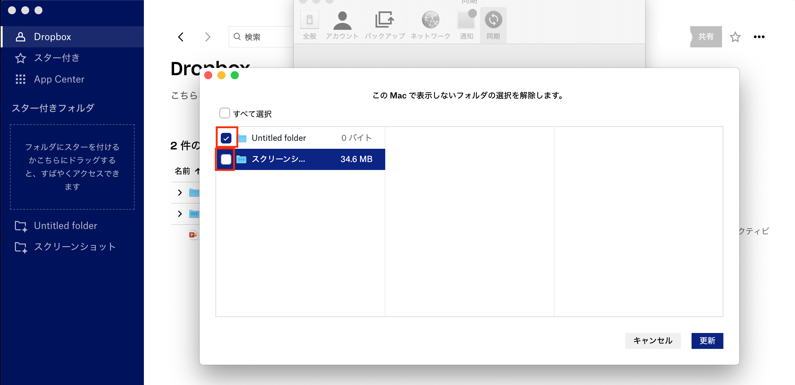Screen dimensions: 795x385
Task: Click the 共有 share button
Action: point(706,37)
